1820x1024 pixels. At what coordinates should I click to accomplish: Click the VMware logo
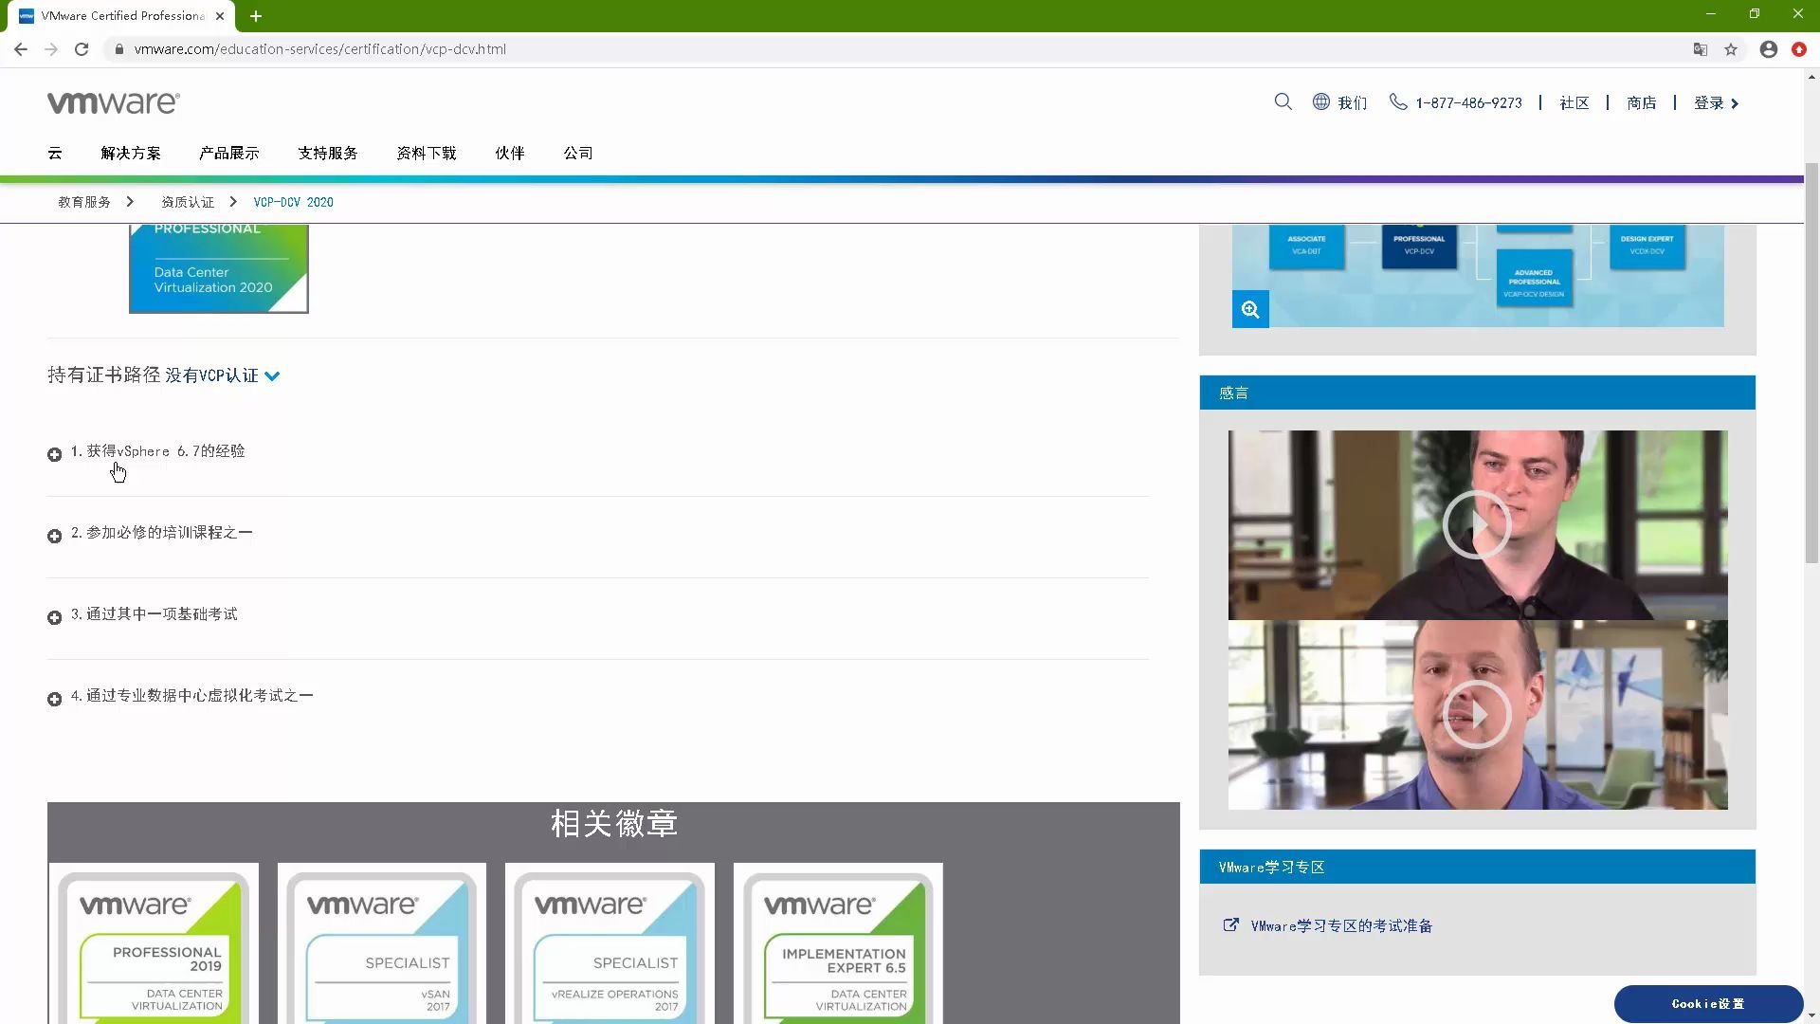114,102
